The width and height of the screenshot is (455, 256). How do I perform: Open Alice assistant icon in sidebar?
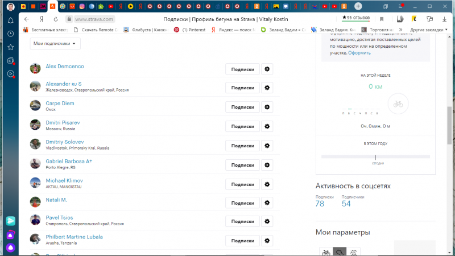coord(10,247)
